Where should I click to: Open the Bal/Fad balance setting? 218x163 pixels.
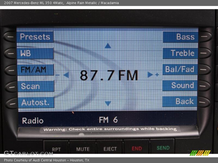[x=180, y=70]
